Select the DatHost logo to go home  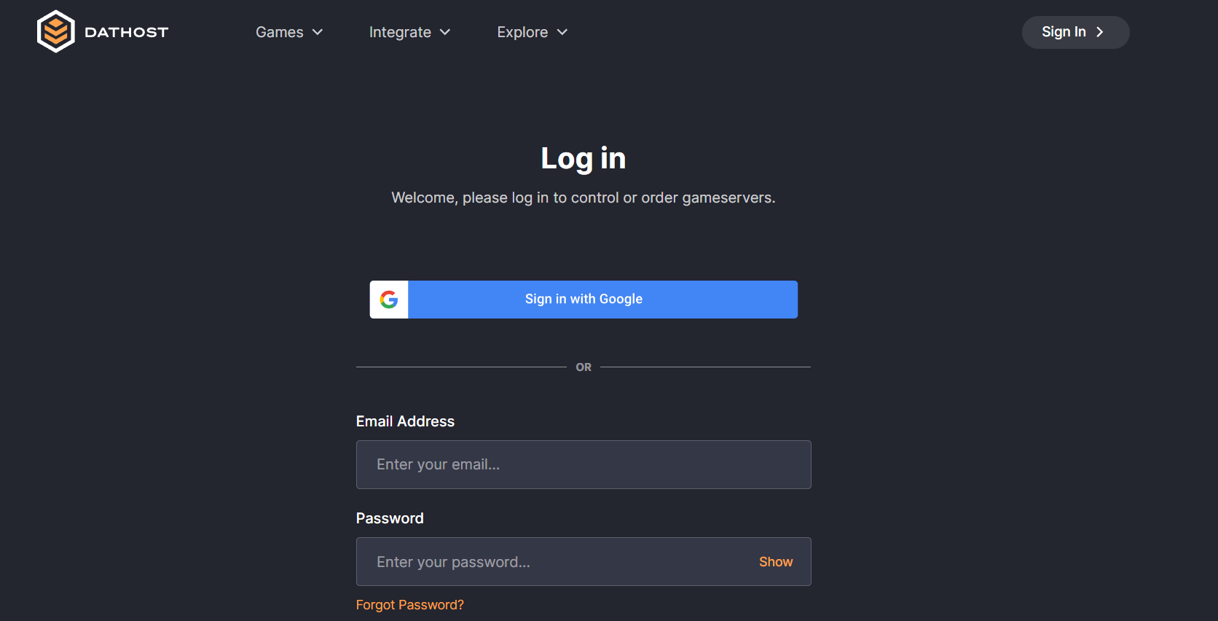click(x=102, y=31)
